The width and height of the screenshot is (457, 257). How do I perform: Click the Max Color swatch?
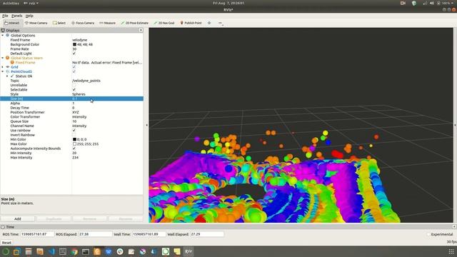pyautogui.click(x=74, y=144)
